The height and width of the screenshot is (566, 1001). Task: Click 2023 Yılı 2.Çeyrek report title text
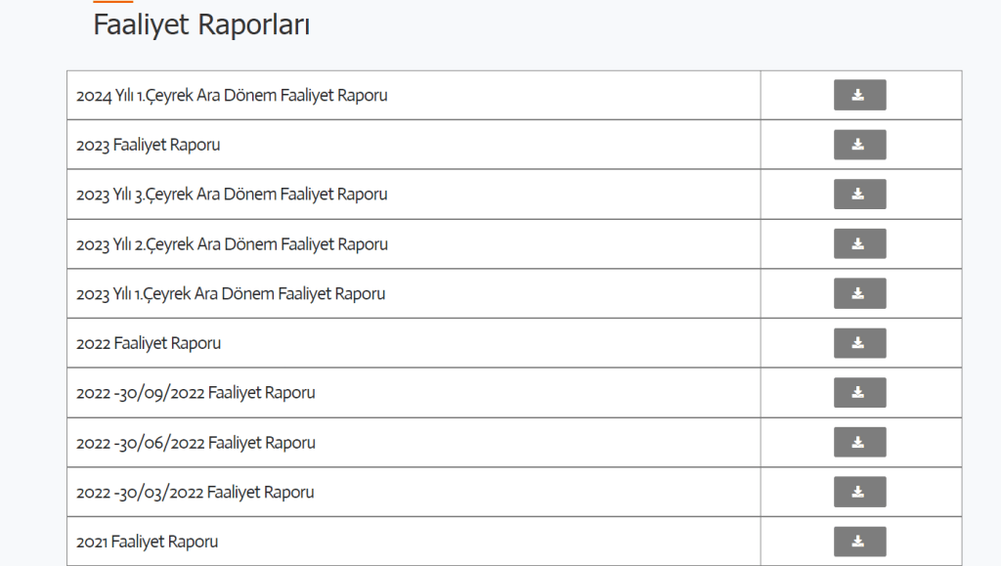[232, 244]
